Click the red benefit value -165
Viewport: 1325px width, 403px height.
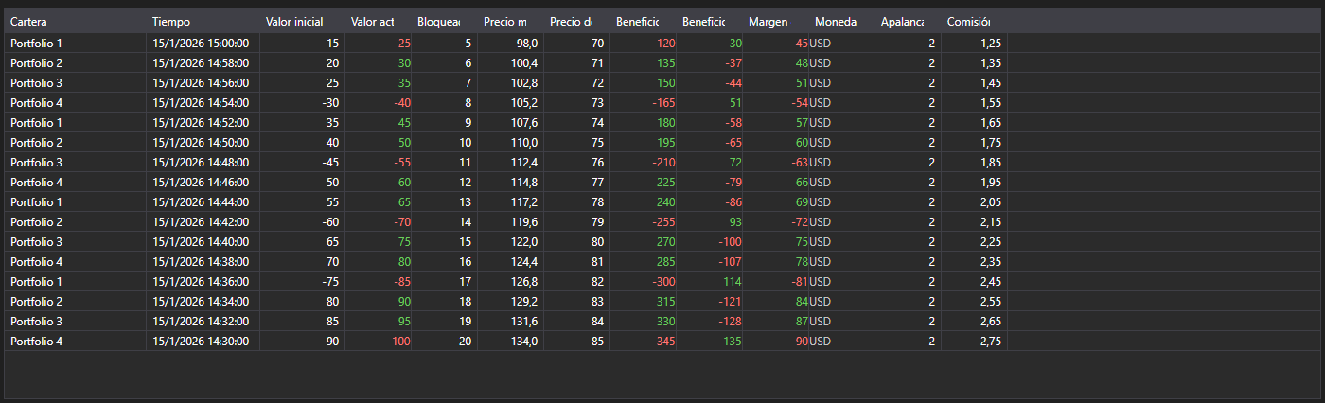pyautogui.click(x=643, y=103)
